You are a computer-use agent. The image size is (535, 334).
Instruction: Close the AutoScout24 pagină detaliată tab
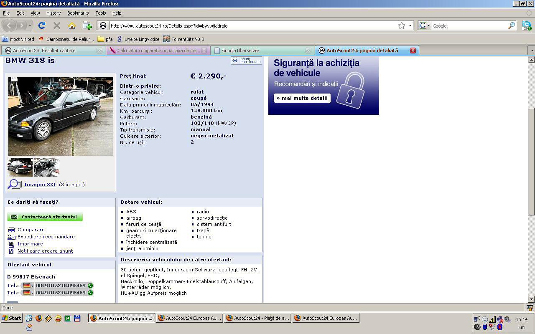point(413,51)
